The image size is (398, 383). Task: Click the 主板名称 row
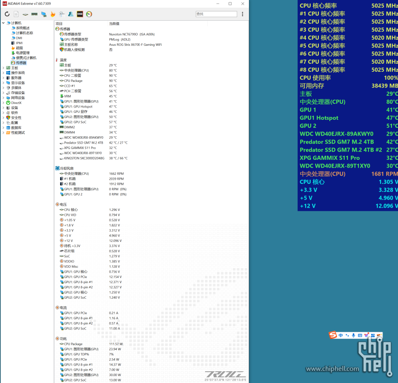pos(151,45)
